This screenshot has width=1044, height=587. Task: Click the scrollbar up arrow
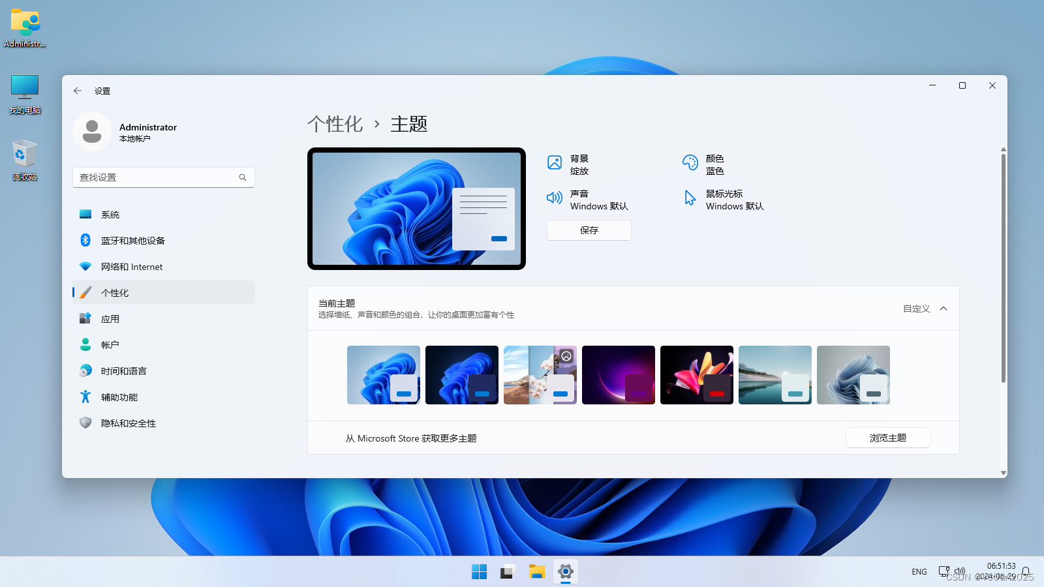(1004, 149)
